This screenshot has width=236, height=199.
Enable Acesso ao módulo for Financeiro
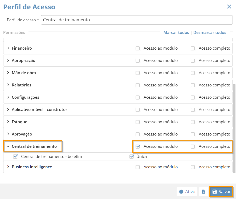(138, 49)
